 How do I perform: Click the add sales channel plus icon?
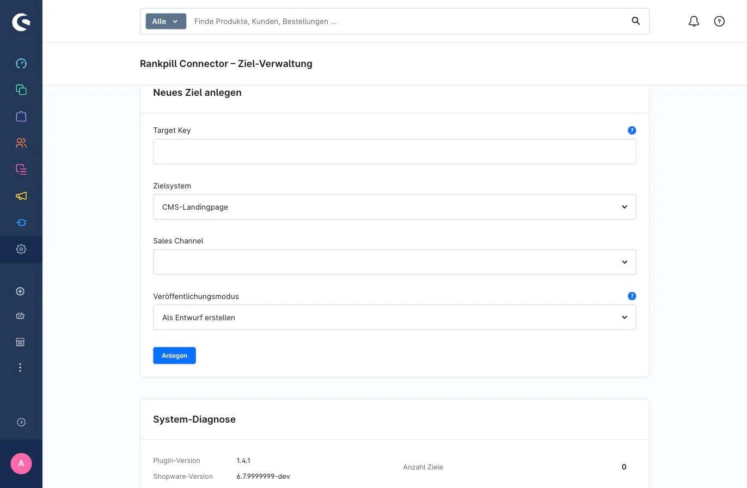[20, 291]
